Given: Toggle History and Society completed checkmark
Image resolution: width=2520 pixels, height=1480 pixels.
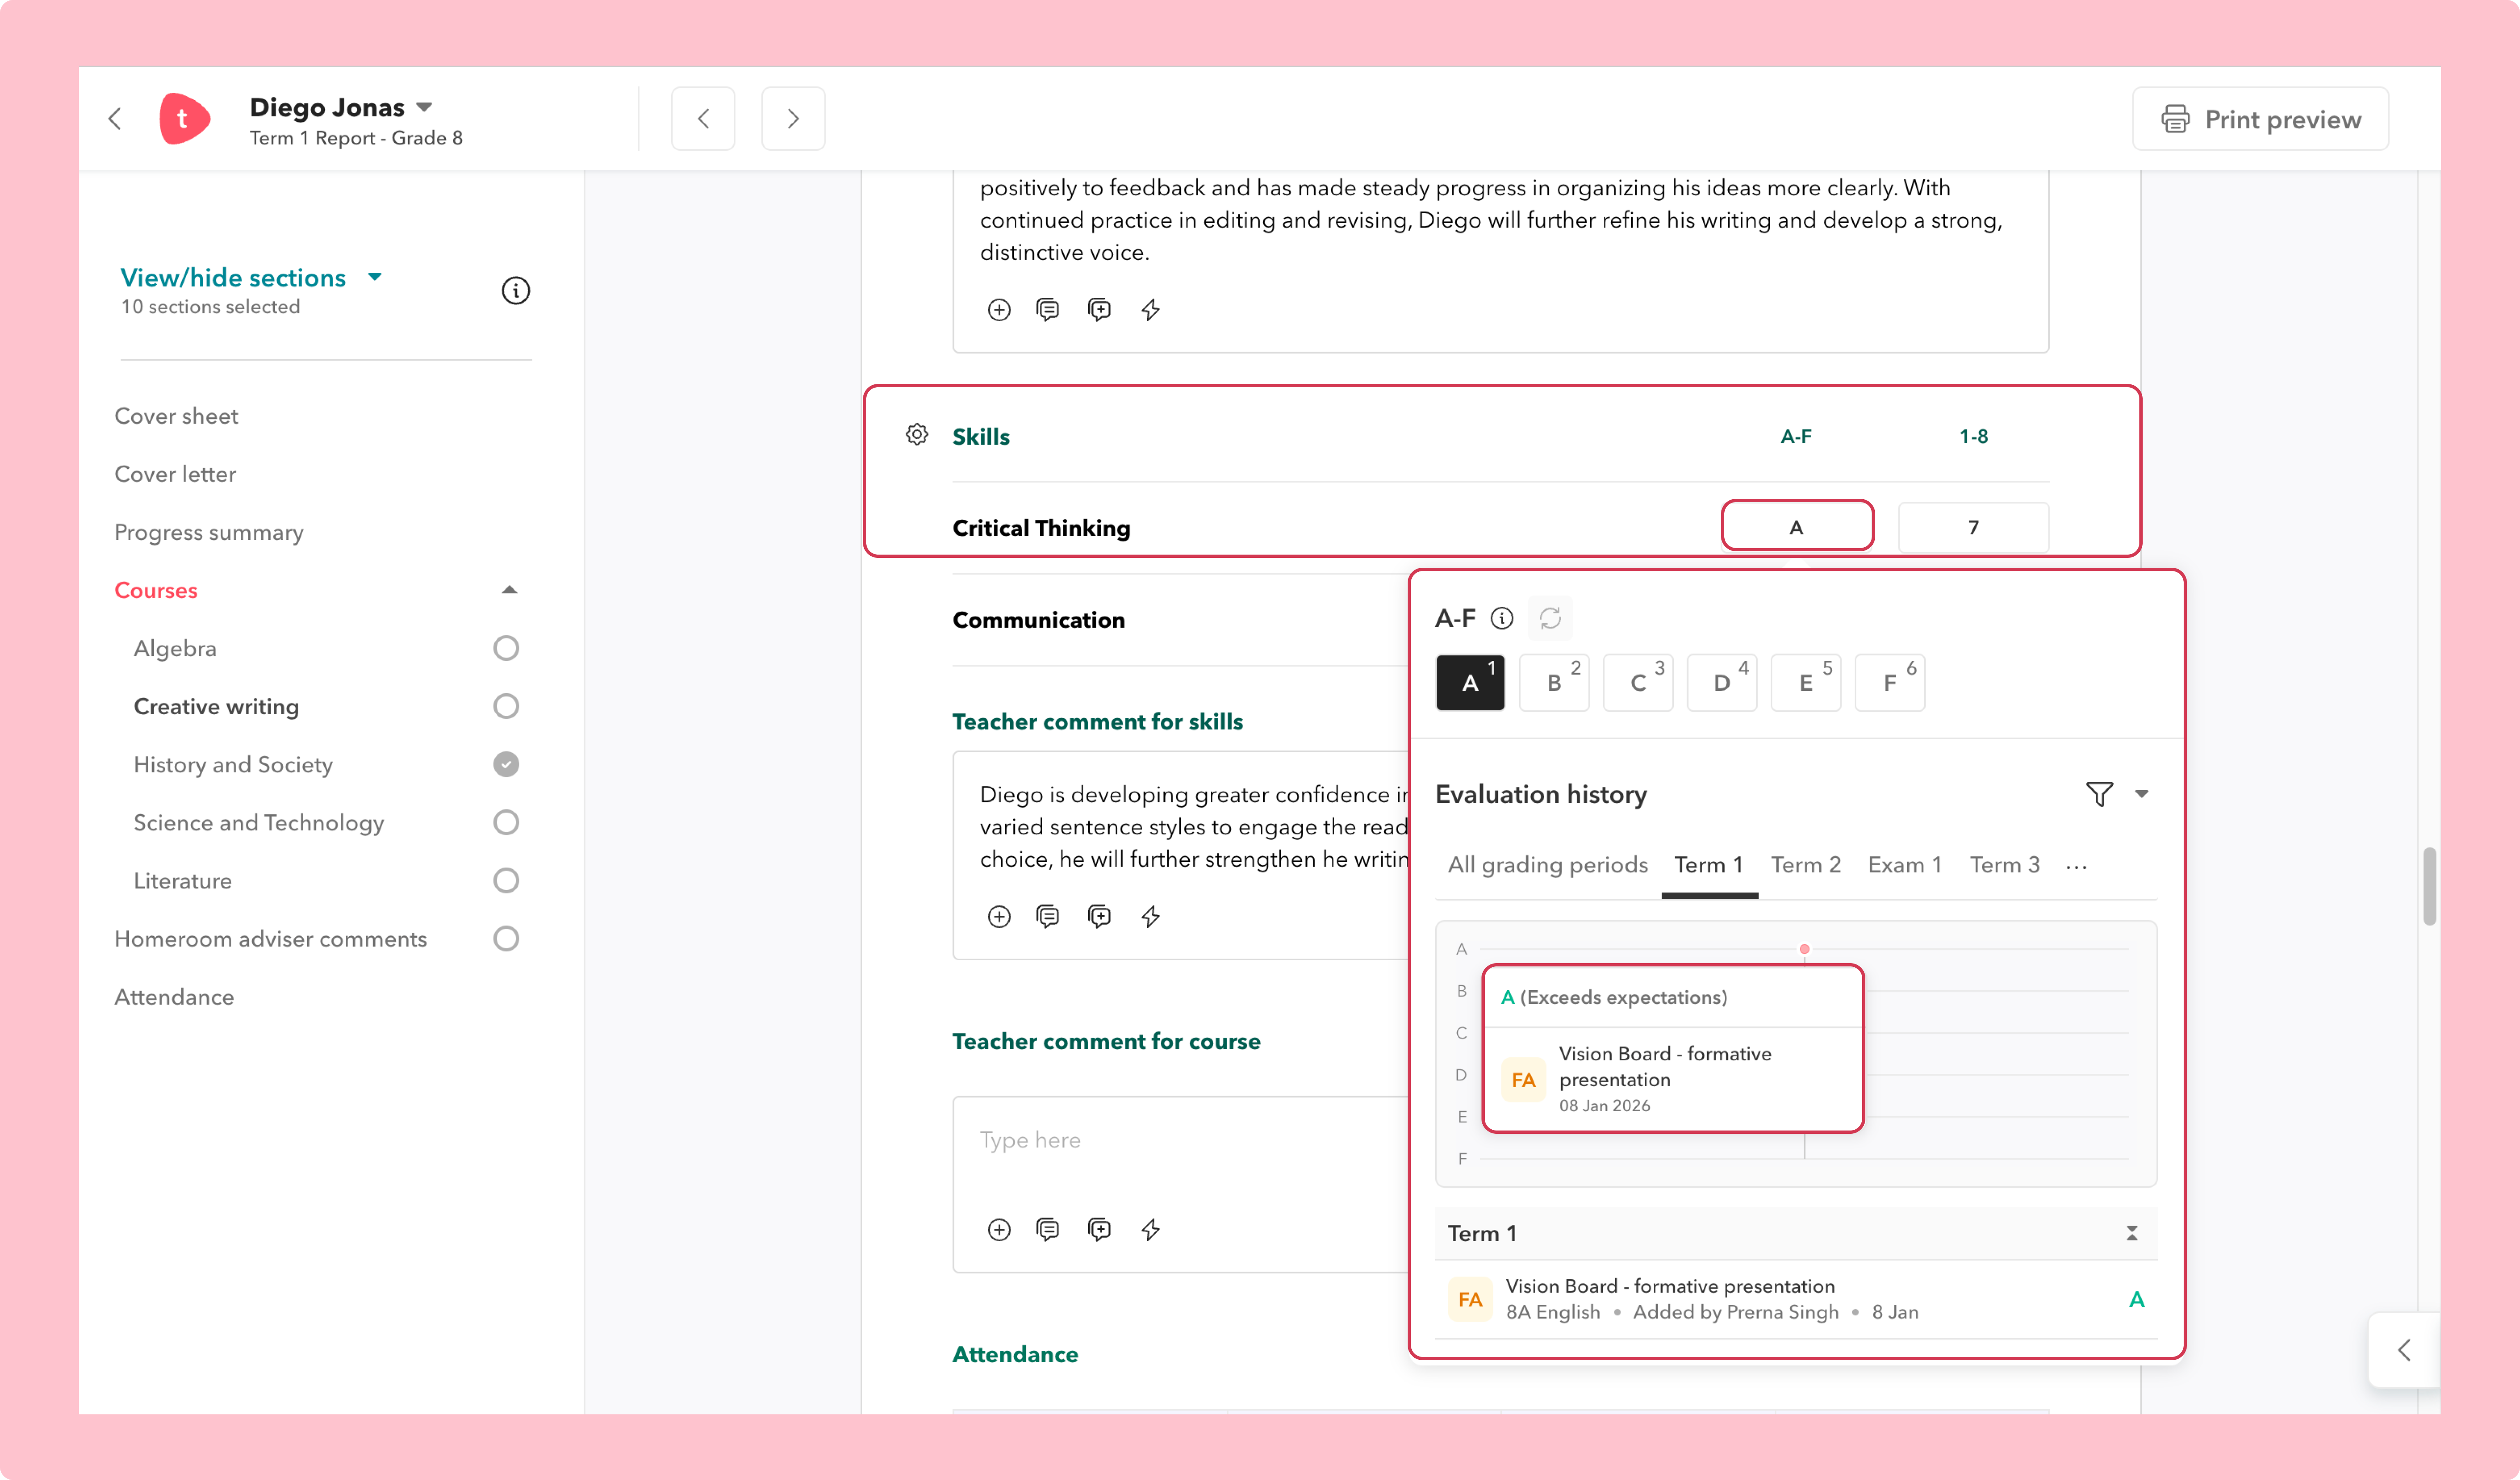Looking at the screenshot, I should point(506,764).
